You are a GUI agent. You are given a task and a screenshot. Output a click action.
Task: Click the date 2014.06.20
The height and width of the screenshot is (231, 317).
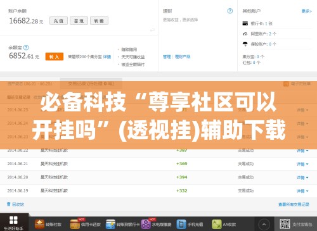coord(18,177)
